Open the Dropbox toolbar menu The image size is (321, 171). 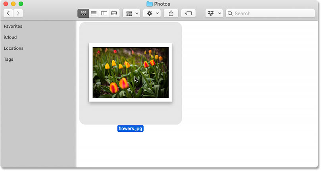click(214, 13)
